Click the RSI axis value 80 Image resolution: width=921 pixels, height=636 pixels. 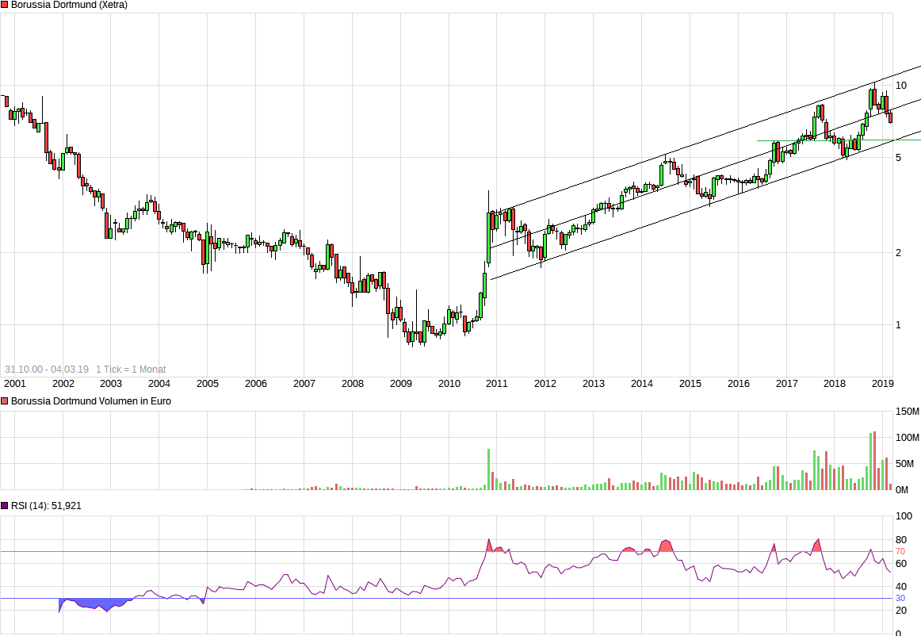pyautogui.click(x=901, y=539)
